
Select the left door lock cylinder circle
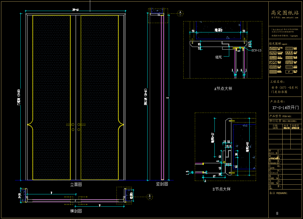tap(73, 130)
